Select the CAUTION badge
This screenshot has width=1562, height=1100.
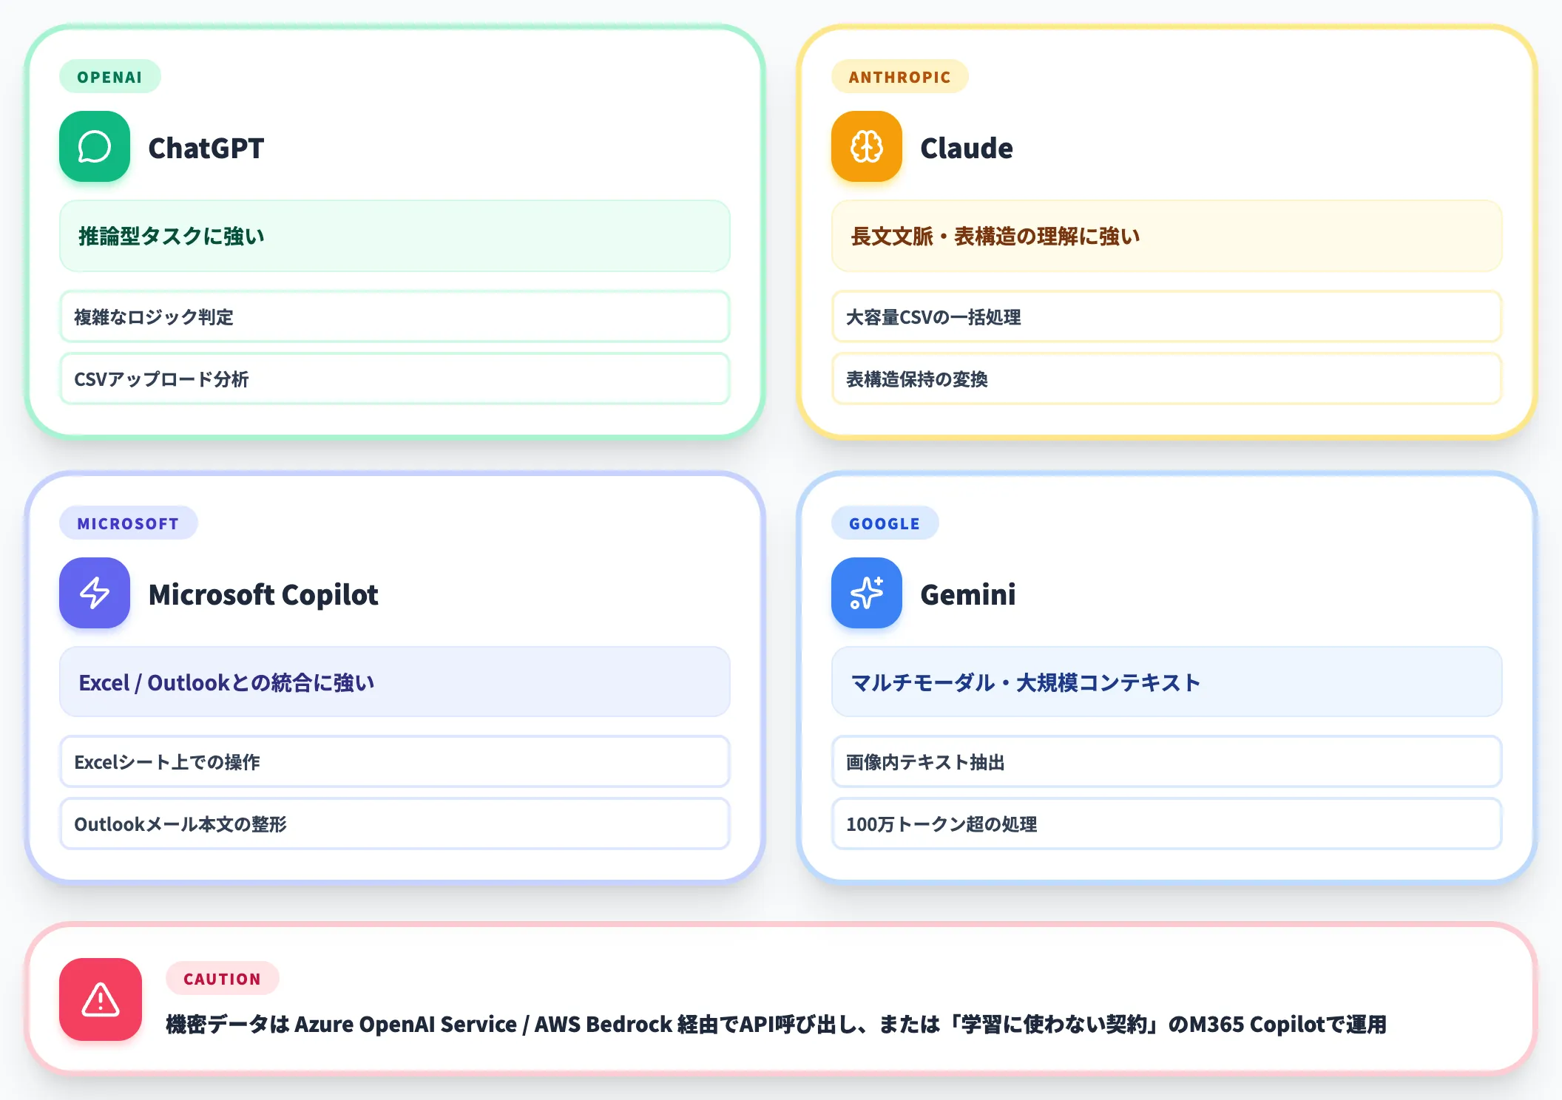(223, 979)
